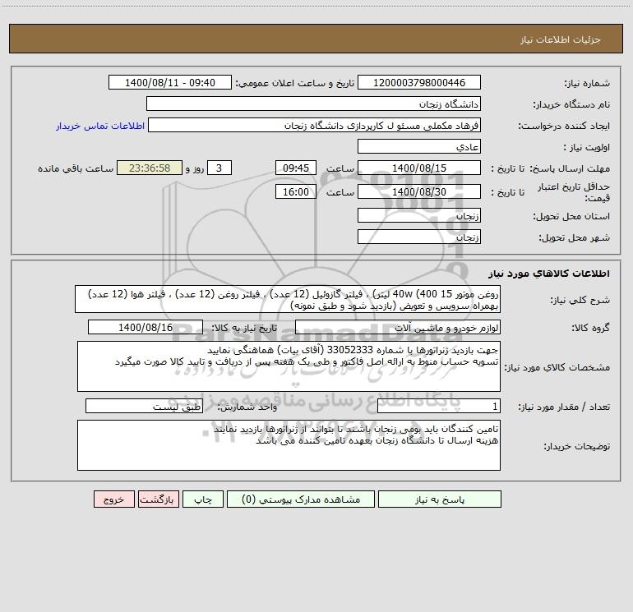Click the label 'مشخصات کالای مورد نیاز:'
Image resolution: width=633 pixels, height=612 pixels.
point(557,367)
